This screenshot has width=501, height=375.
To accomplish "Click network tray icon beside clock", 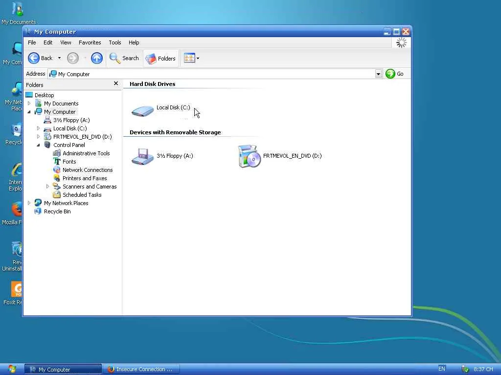I will click(x=465, y=369).
